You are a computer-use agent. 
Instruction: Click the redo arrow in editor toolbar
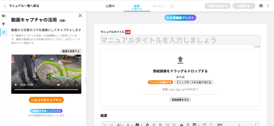tap(111, 125)
